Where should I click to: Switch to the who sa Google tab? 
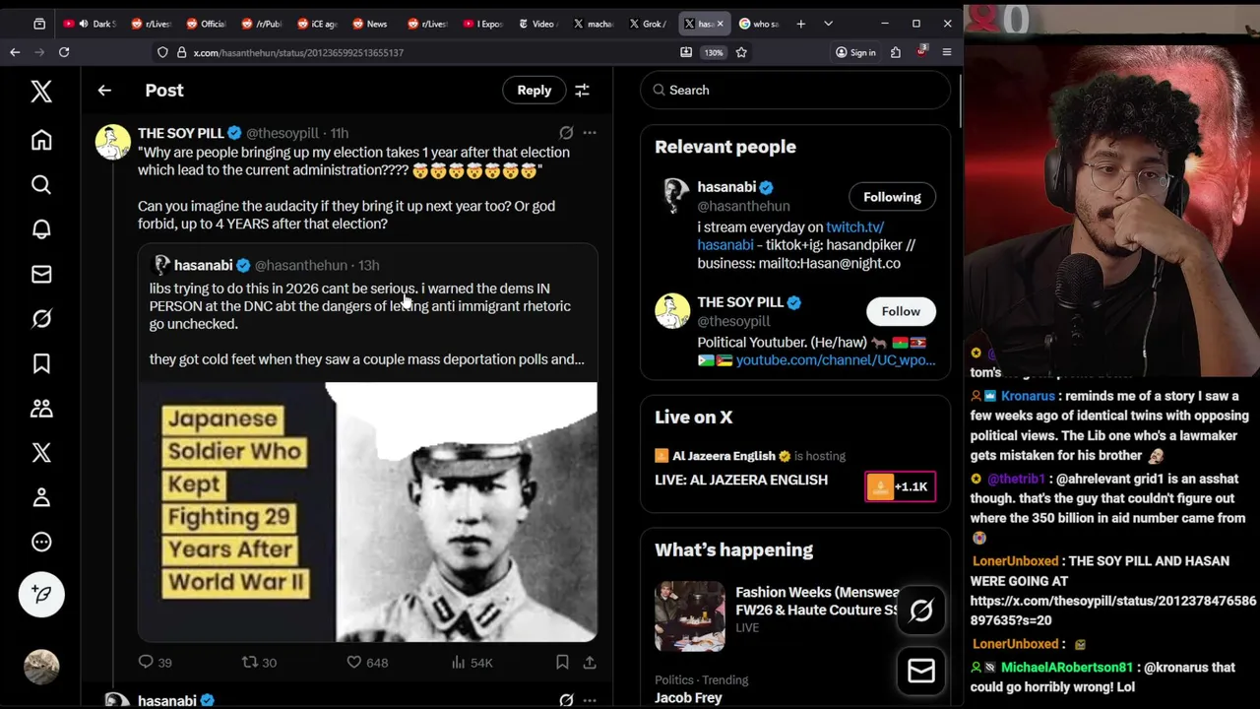pos(758,24)
